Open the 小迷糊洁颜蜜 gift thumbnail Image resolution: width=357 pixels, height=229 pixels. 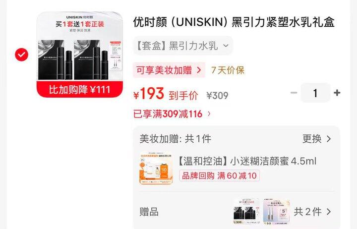pyautogui.click(x=156, y=168)
